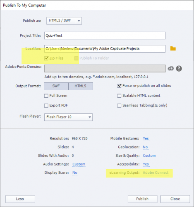Viewport: 194px width, 207px height.
Task: Collapse options with the Less button
Action: 20,199
